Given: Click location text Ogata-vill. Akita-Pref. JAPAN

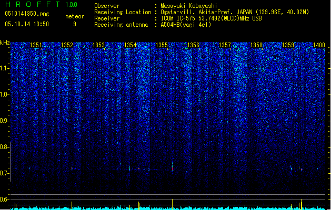Looking at the screenshot, I should [x=206, y=12].
